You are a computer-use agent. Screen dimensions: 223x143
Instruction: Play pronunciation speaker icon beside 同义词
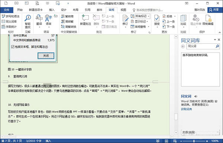(x=196, y=96)
